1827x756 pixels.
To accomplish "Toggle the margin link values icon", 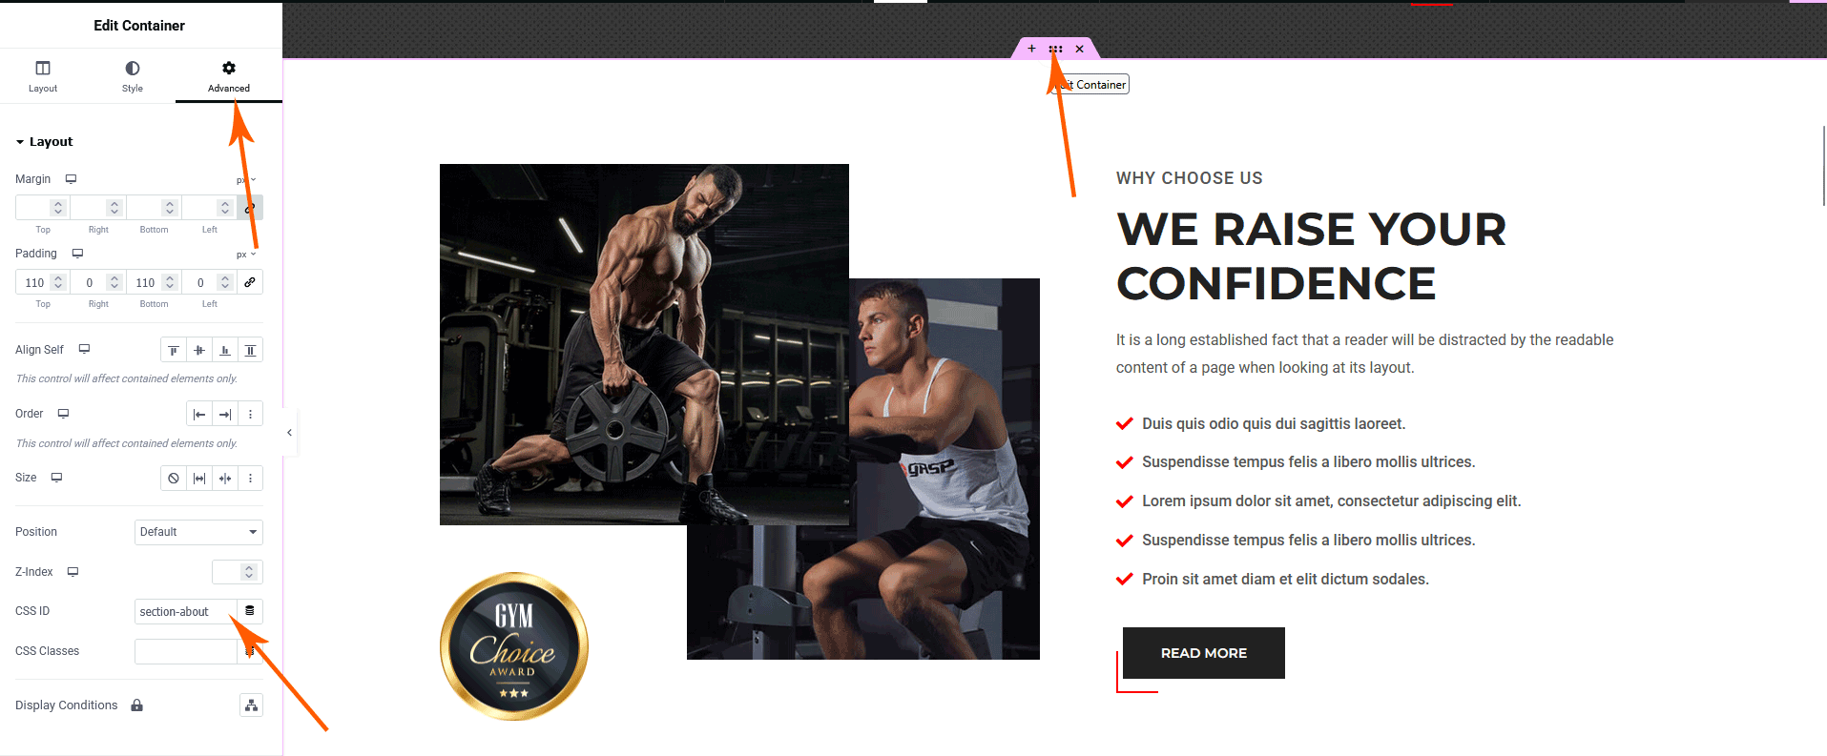I will 250,207.
